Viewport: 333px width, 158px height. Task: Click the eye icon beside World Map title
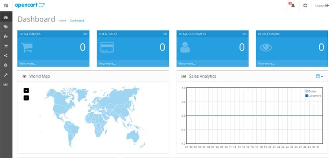click(24, 76)
